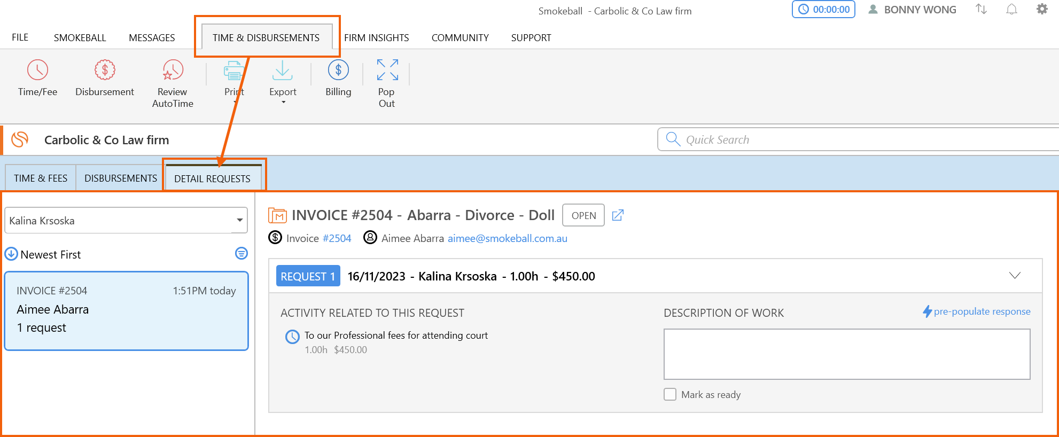Collapse the REQUEST 1 section chevron

tap(1015, 276)
